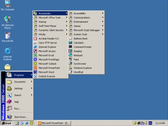Screen dimensions: 168x126
Task: Expand the Microsoft Office Tools submenu arrow
Action: 67,17
